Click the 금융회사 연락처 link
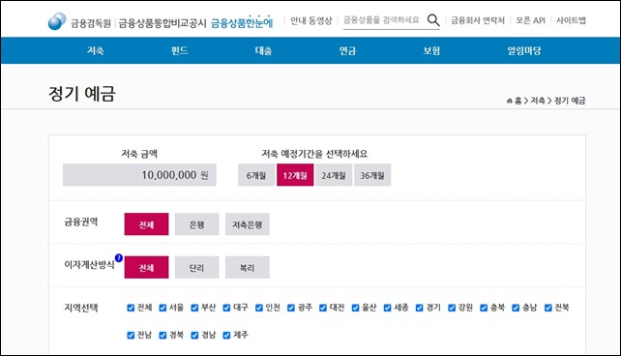621x356 pixels. coord(478,20)
